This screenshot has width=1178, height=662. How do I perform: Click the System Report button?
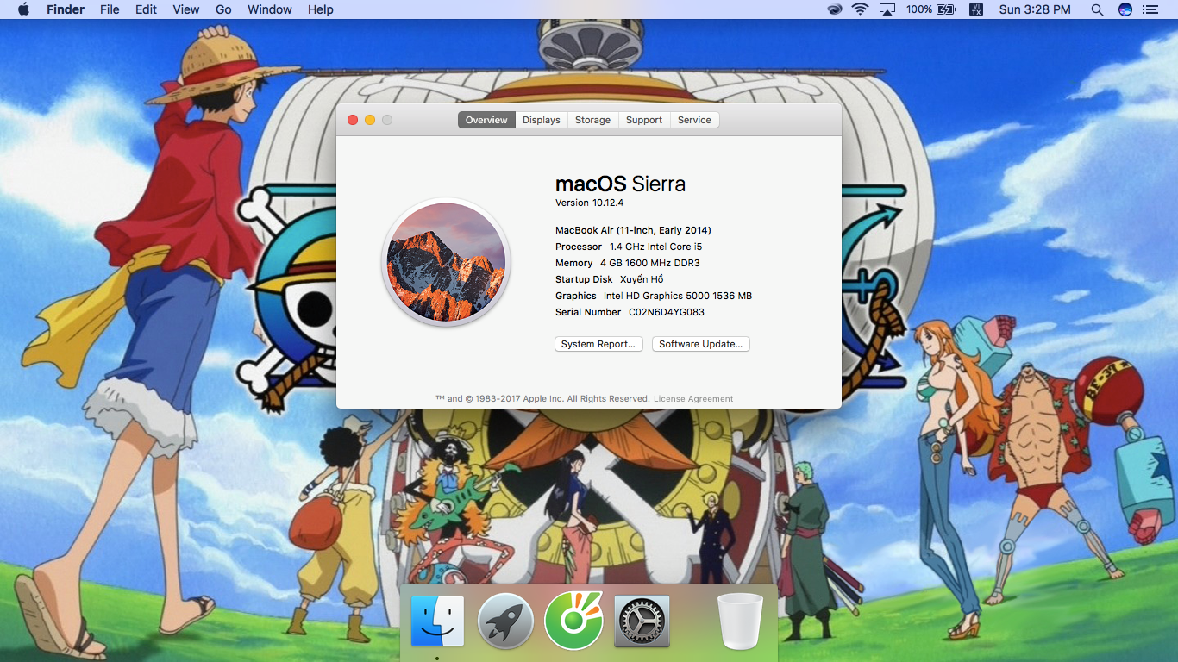pyautogui.click(x=598, y=344)
